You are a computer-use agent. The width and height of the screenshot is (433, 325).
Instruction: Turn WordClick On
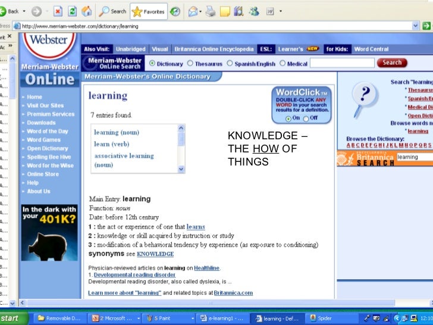coord(288,119)
